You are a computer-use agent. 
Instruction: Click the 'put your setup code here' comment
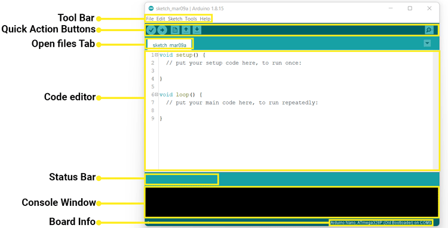(x=234, y=63)
